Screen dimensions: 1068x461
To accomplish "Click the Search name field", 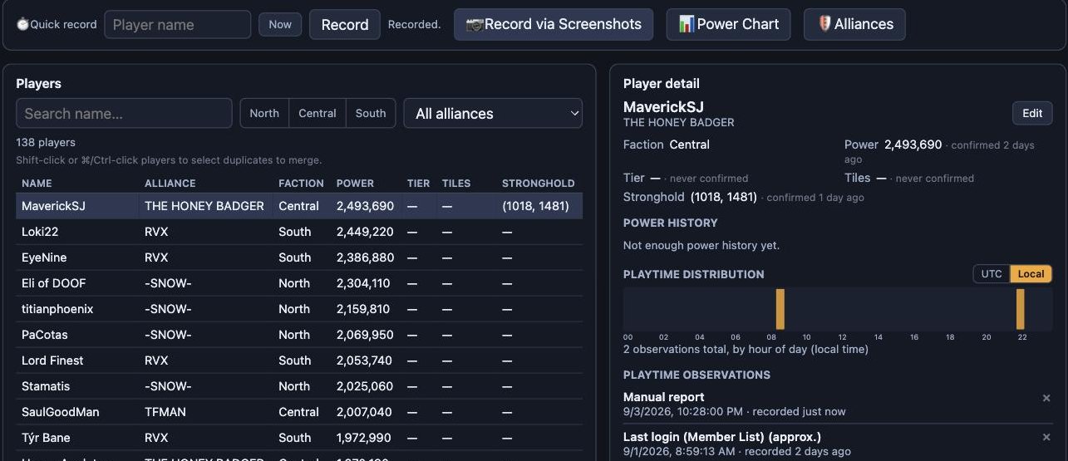I will 124,113.
